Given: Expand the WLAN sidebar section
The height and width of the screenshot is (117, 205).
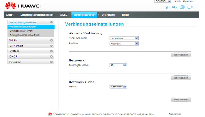Looking at the screenshot, I should (x=31, y=40).
